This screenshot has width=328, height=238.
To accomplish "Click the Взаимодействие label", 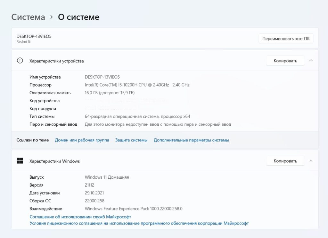I will (x=46, y=209).
